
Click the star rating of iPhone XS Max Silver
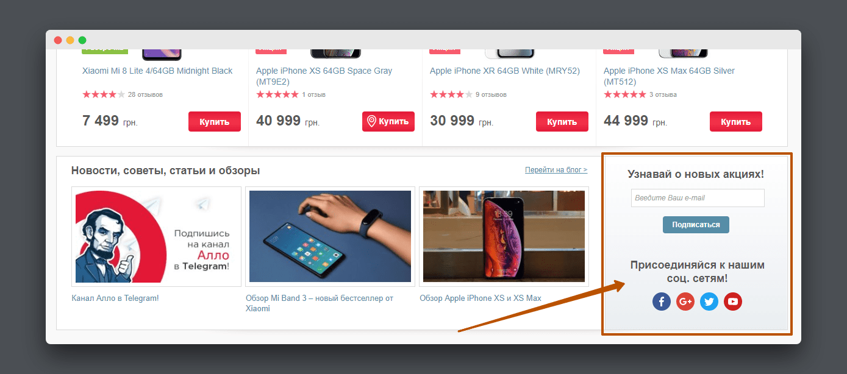[x=625, y=94]
